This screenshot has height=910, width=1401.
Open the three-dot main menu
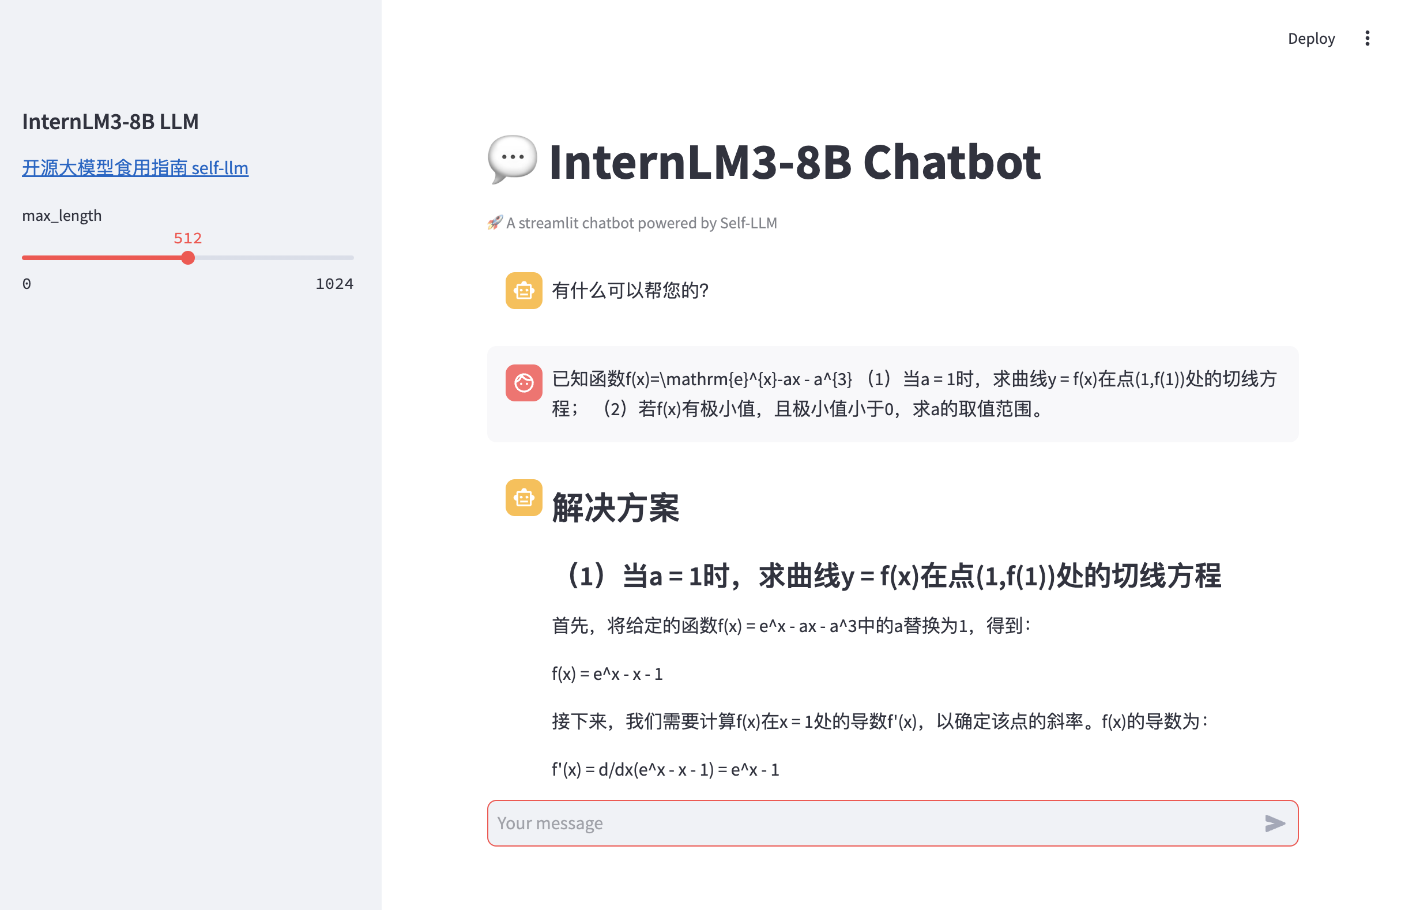(x=1367, y=38)
